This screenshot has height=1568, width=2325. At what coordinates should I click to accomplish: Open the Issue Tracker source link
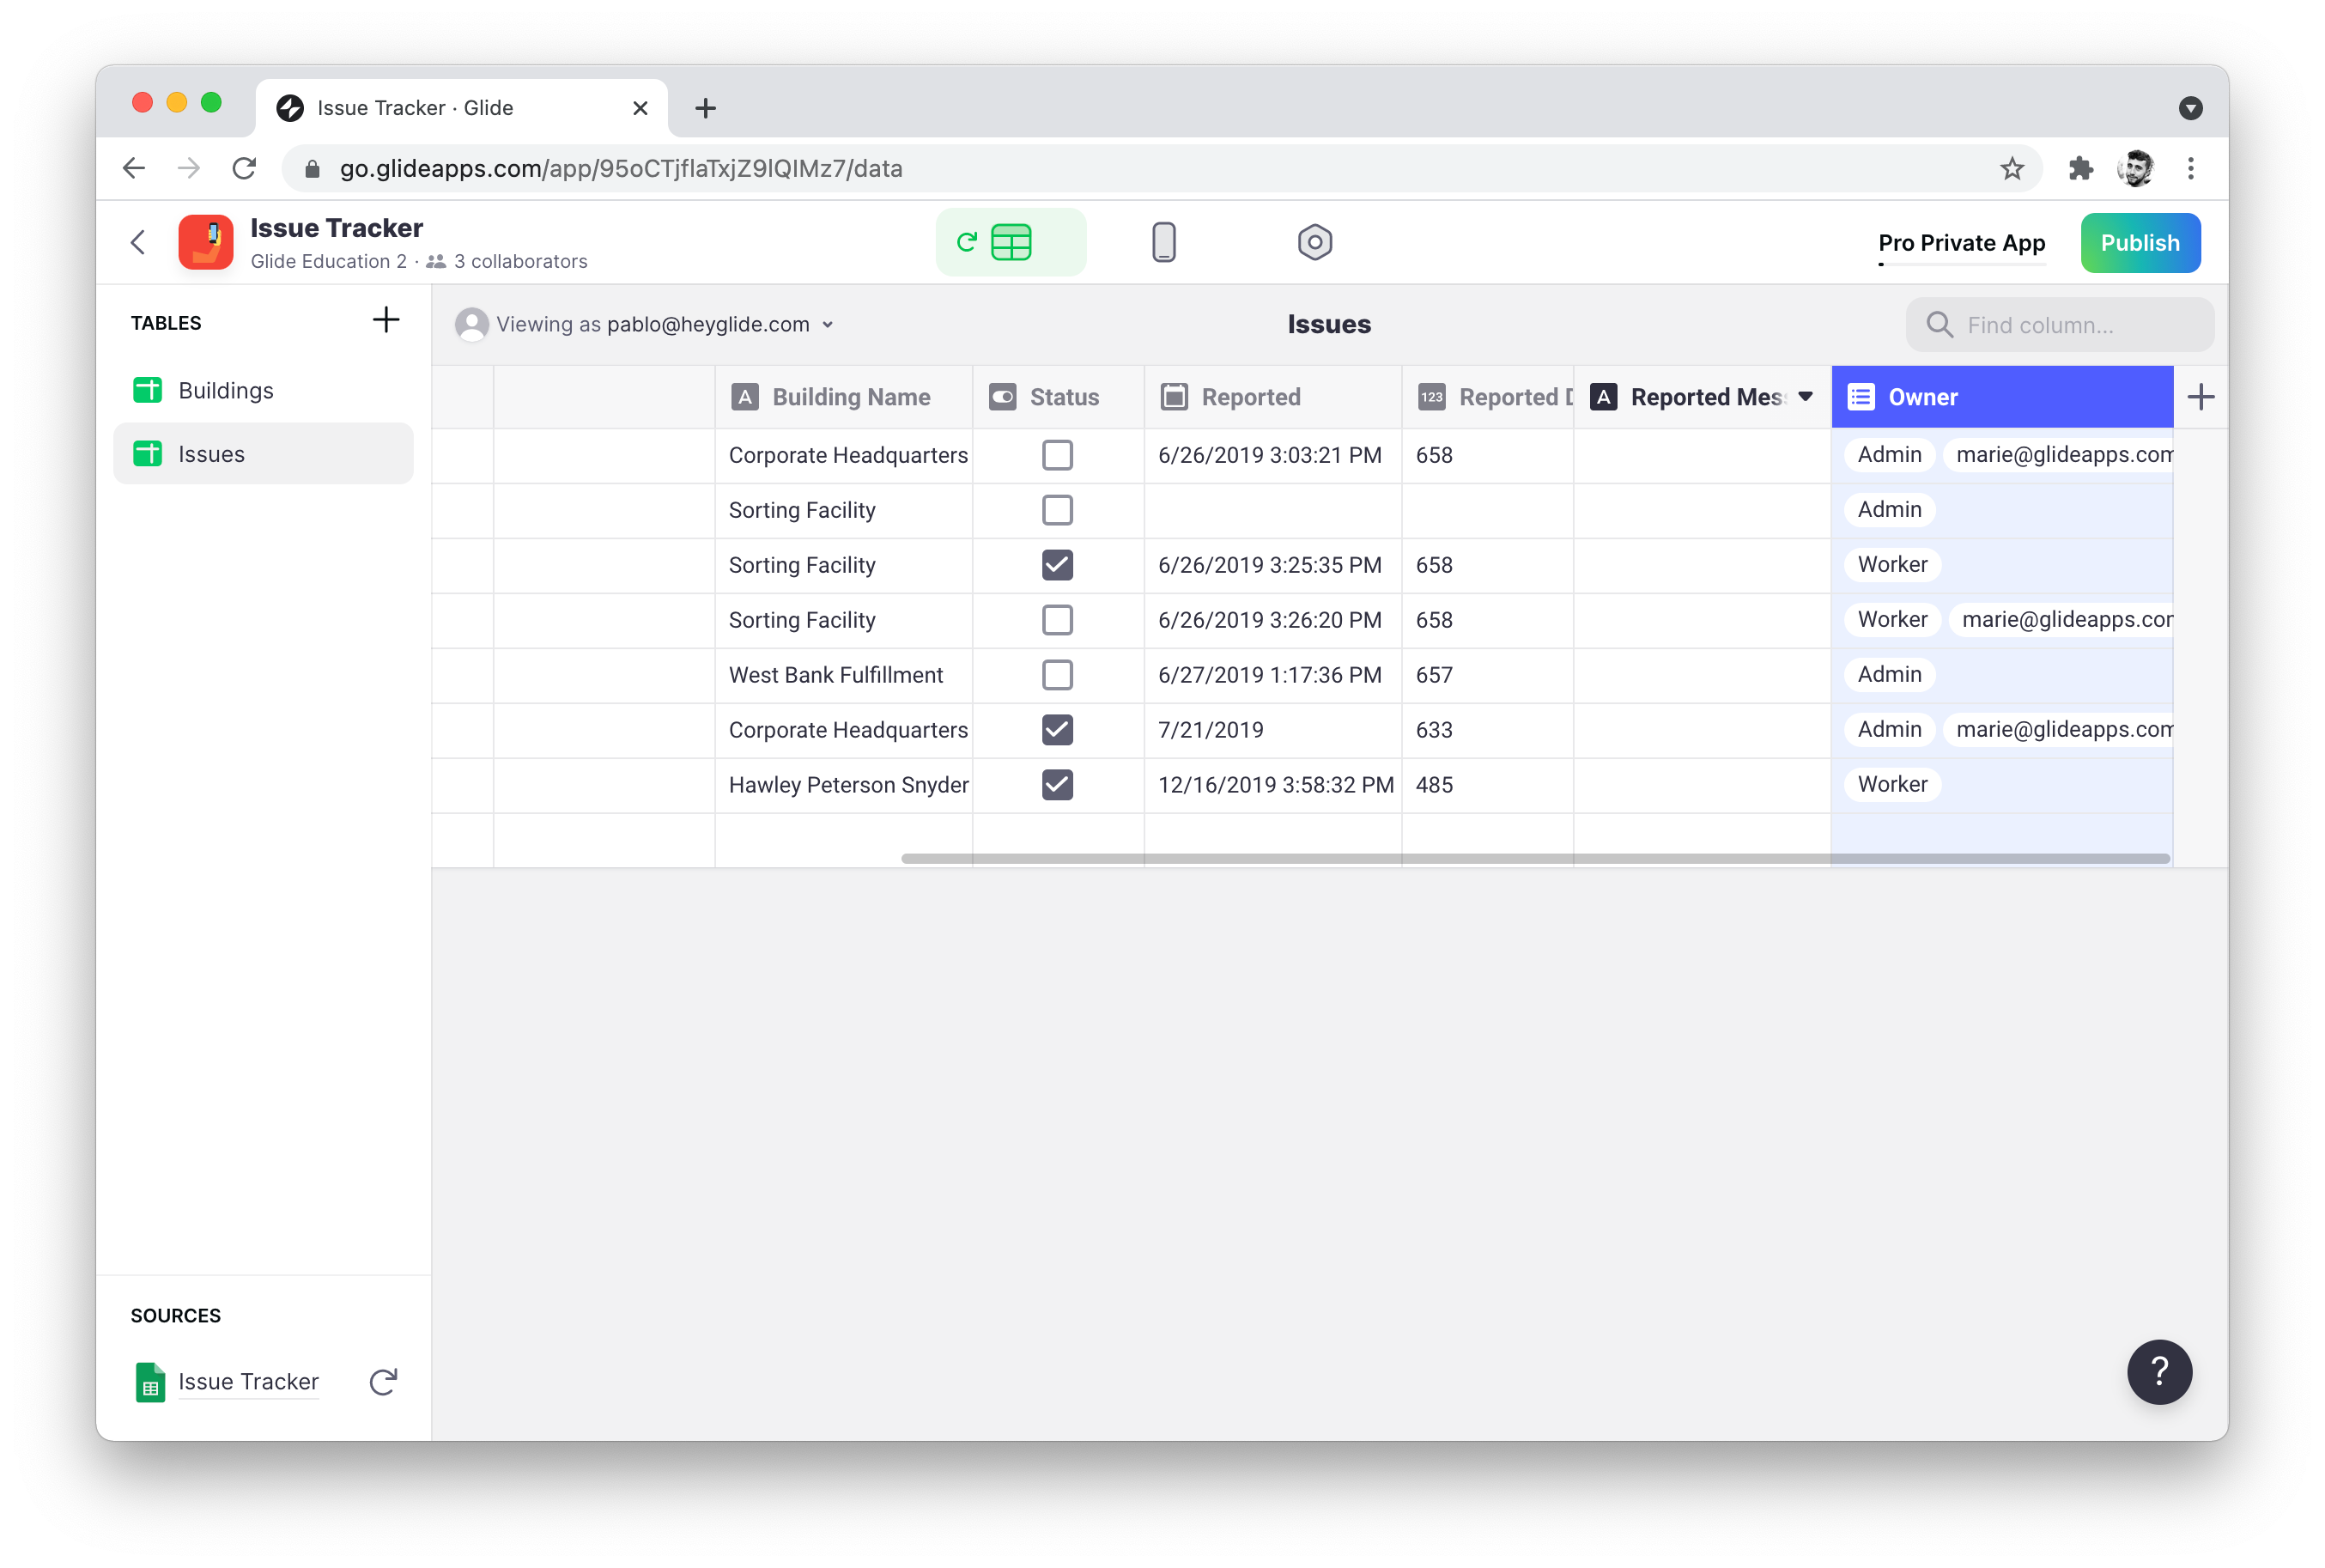pos(248,1381)
